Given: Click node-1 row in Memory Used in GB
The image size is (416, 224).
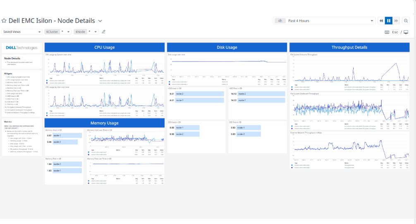Looking at the screenshot, I should click(x=64, y=136).
